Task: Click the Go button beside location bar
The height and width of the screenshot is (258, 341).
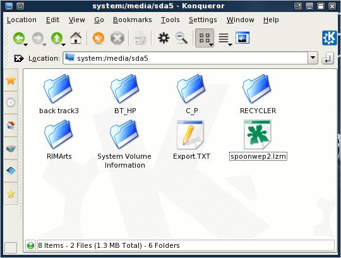Action: click(328, 58)
